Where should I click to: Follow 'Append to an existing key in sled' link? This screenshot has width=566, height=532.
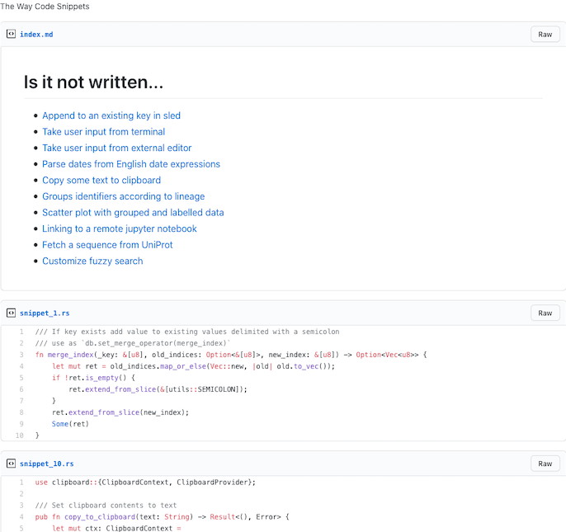point(111,115)
